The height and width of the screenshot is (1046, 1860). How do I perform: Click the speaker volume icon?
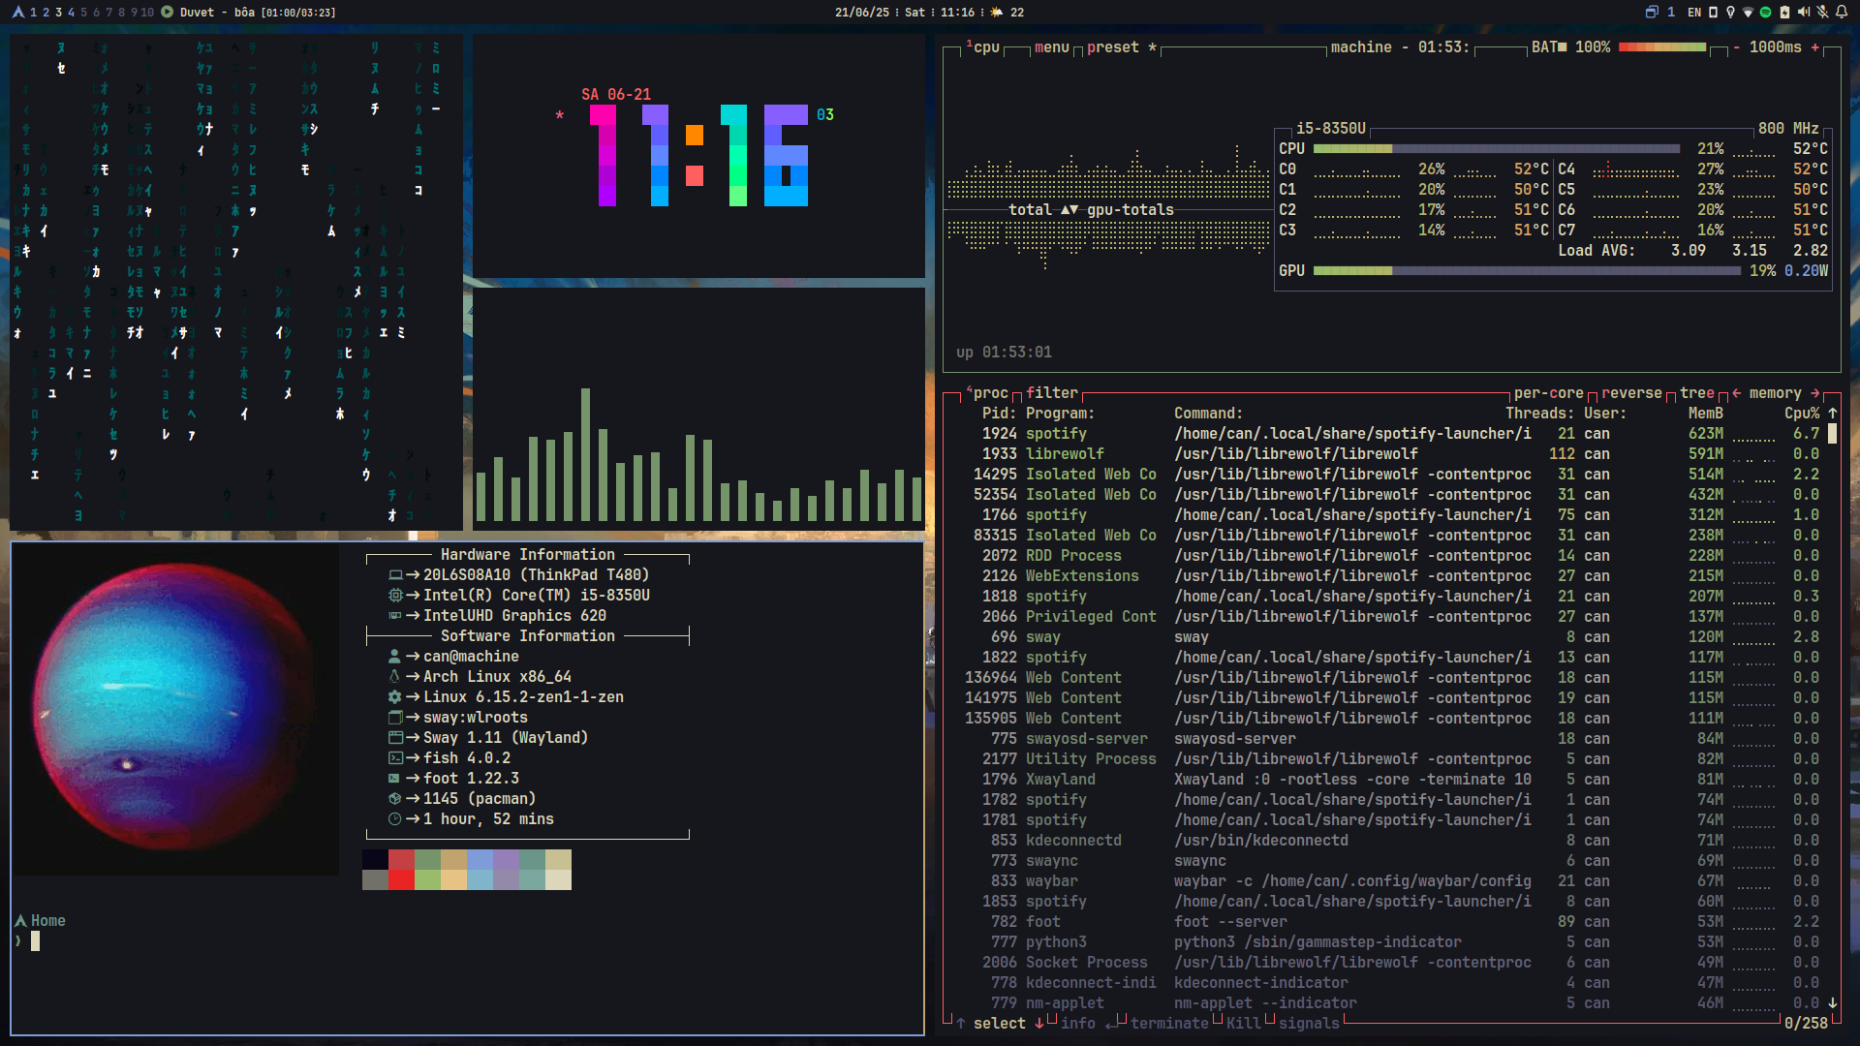pyautogui.click(x=1803, y=13)
